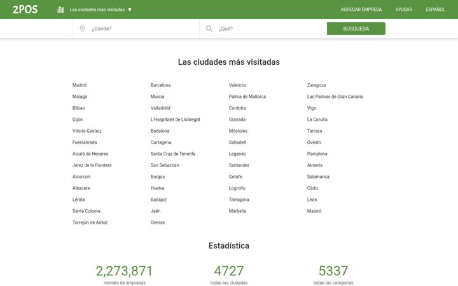The image size is (458, 286).
Task: Open Las ciudades más visitadas menu label
Action: [97, 10]
